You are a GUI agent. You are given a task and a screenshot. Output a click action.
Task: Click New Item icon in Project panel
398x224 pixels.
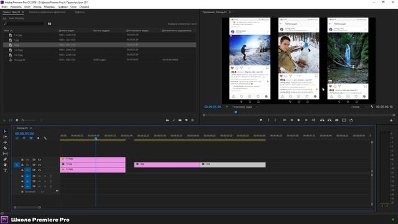pyautogui.click(x=187, y=120)
